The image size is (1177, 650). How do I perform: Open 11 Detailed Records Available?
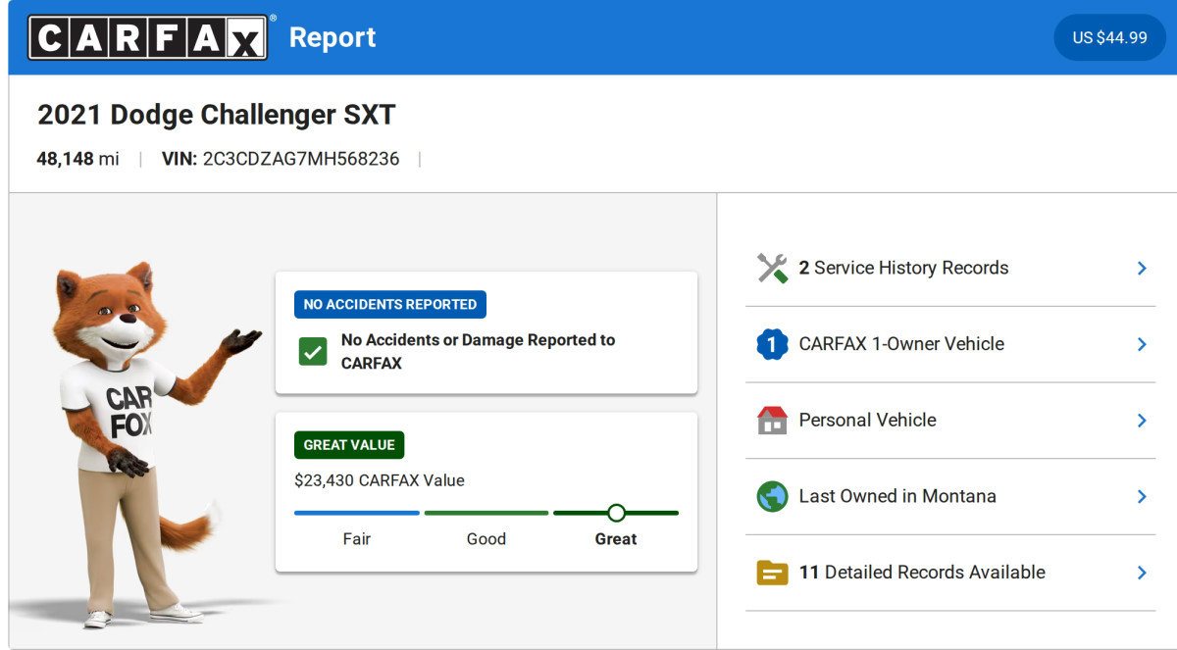(x=950, y=573)
